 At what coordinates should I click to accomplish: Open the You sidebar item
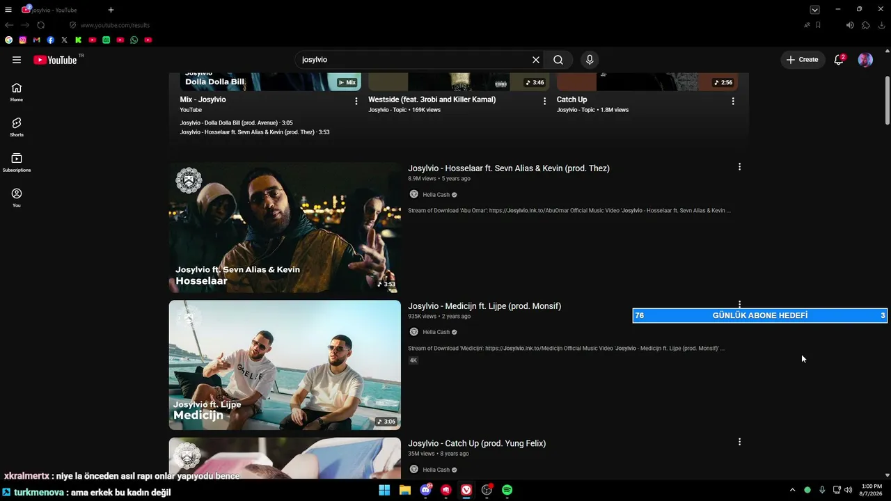tap(17, 198)
